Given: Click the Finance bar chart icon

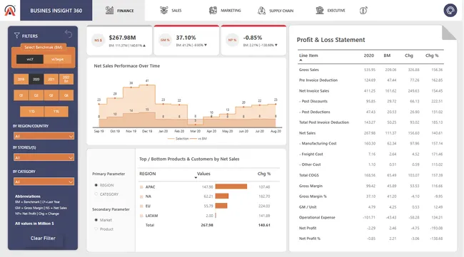Looking at the screenshot, I should 109,11.
